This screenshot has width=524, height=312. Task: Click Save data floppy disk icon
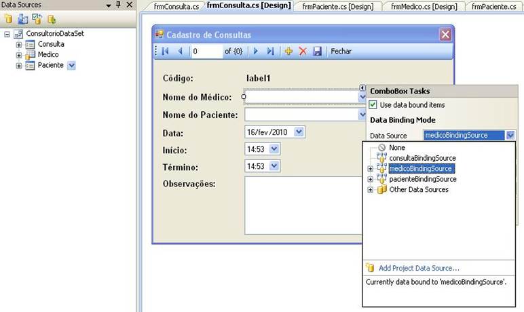tap(317, 51)
